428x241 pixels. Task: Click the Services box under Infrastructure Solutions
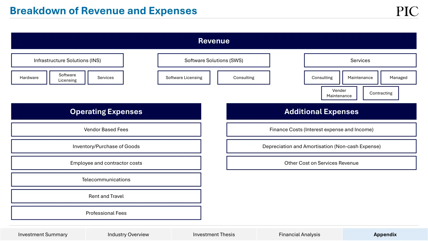pos(106,77)
